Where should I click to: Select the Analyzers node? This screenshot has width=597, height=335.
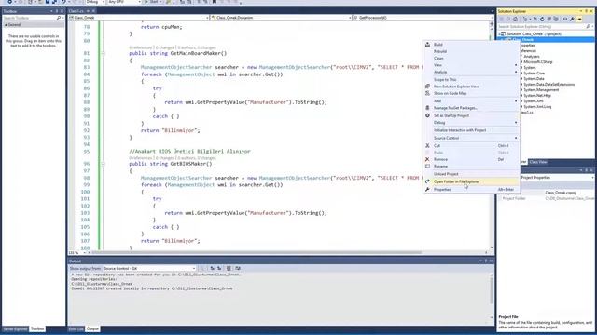tap(532, 56)
